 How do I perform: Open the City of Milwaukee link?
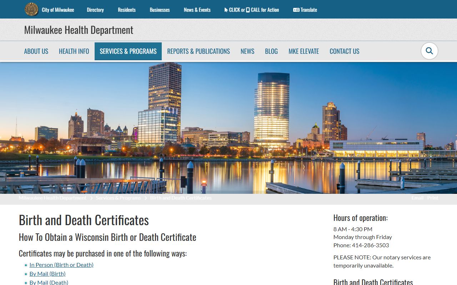coord(58,10)
